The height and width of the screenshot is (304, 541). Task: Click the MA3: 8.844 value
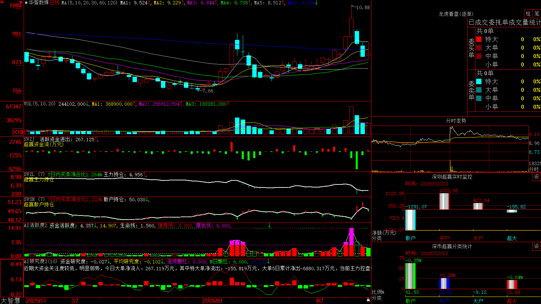pos(201,3)
